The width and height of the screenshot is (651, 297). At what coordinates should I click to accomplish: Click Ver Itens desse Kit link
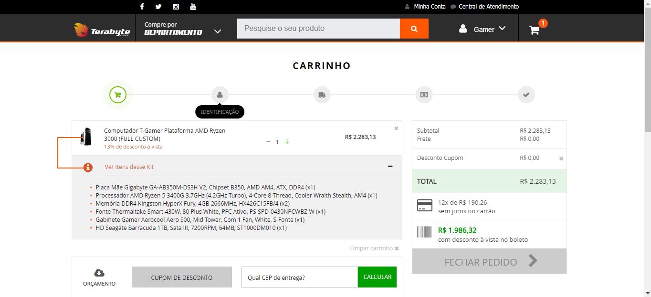(x=129, y=167)
